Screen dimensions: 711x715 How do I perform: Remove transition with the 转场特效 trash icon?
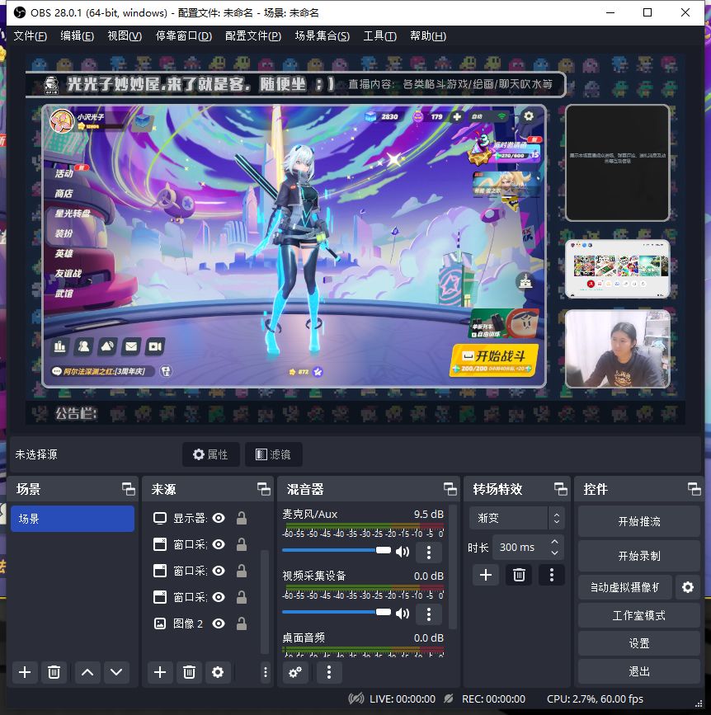coord(519,575)
